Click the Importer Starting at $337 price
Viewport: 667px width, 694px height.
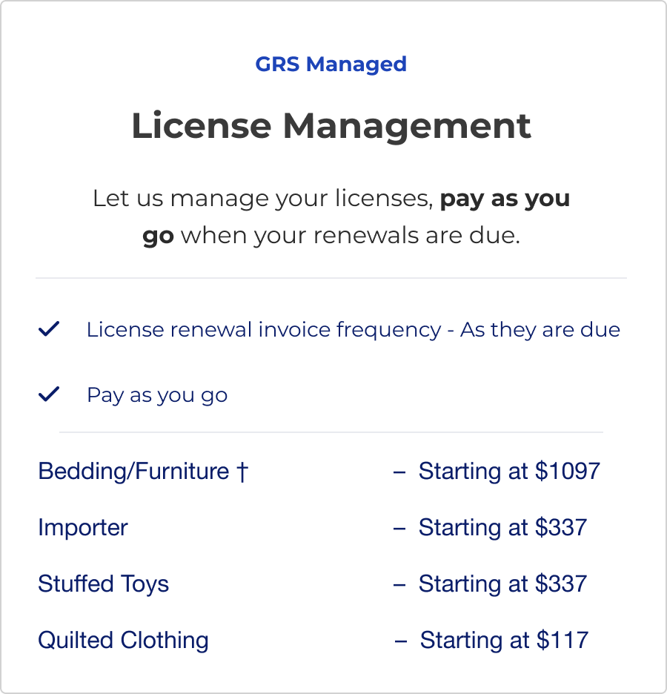(502, 528)
